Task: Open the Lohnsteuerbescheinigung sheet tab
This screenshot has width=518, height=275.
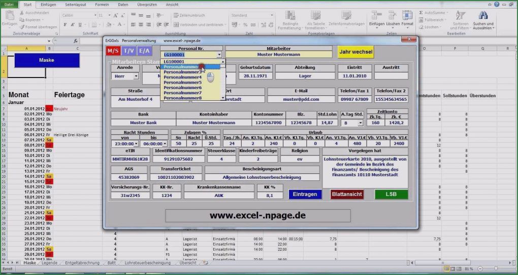Action: click(148, 263)
